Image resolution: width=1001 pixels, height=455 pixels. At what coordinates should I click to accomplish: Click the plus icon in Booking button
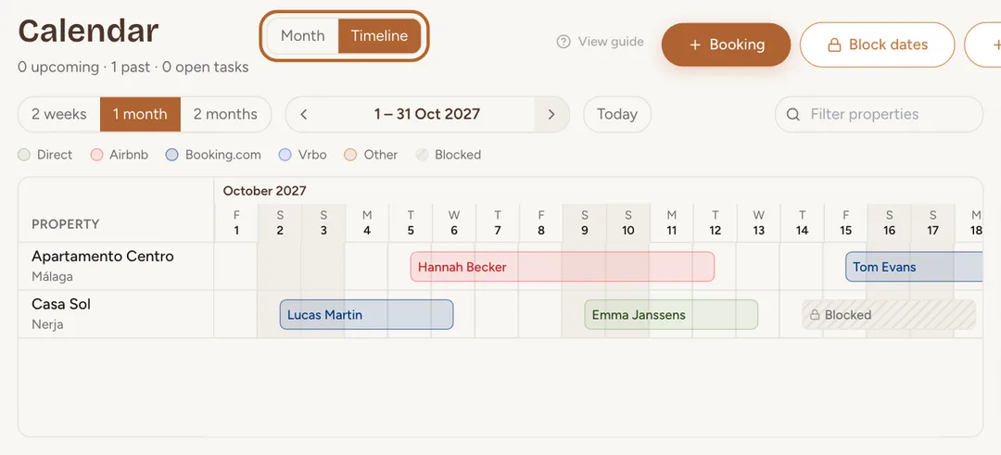pyautogui.click(x=695, y=44)
